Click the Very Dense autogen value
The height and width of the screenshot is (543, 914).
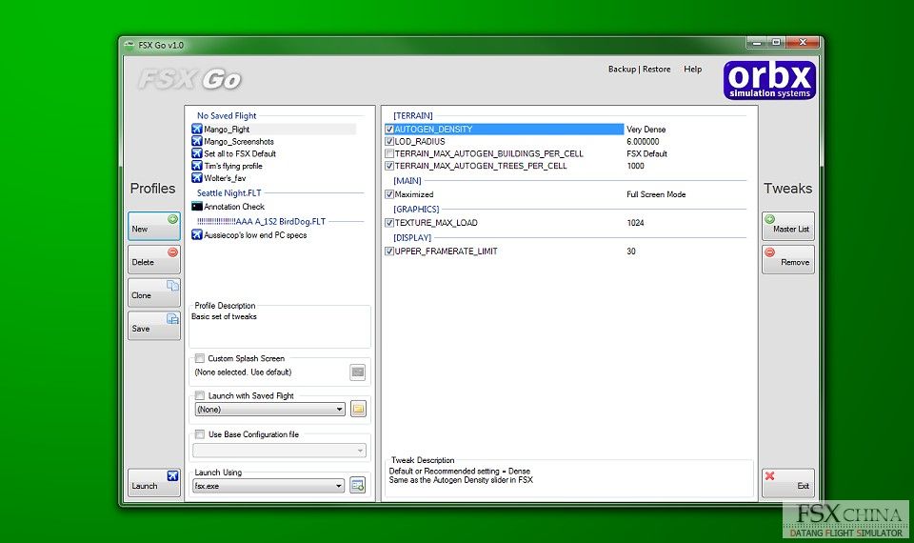click(x=646, y=129)
